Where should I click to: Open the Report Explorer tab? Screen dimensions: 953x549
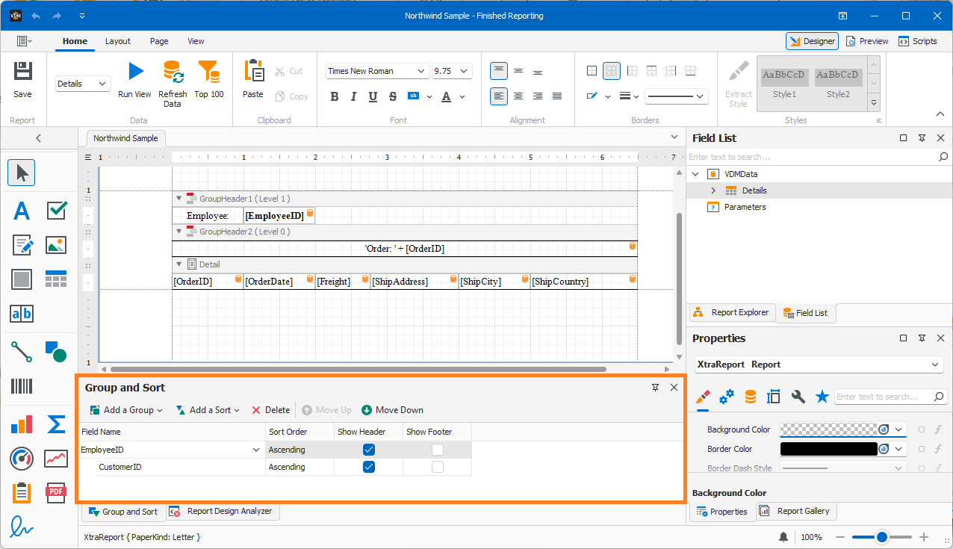coord(731,312)
